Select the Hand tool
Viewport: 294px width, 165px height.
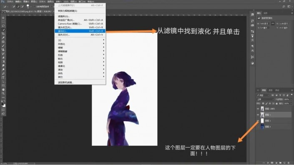[3, 89]
